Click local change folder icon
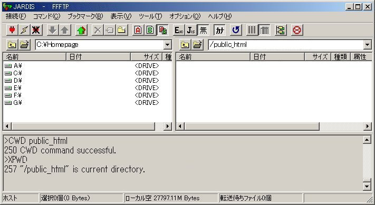 [24, 44]
